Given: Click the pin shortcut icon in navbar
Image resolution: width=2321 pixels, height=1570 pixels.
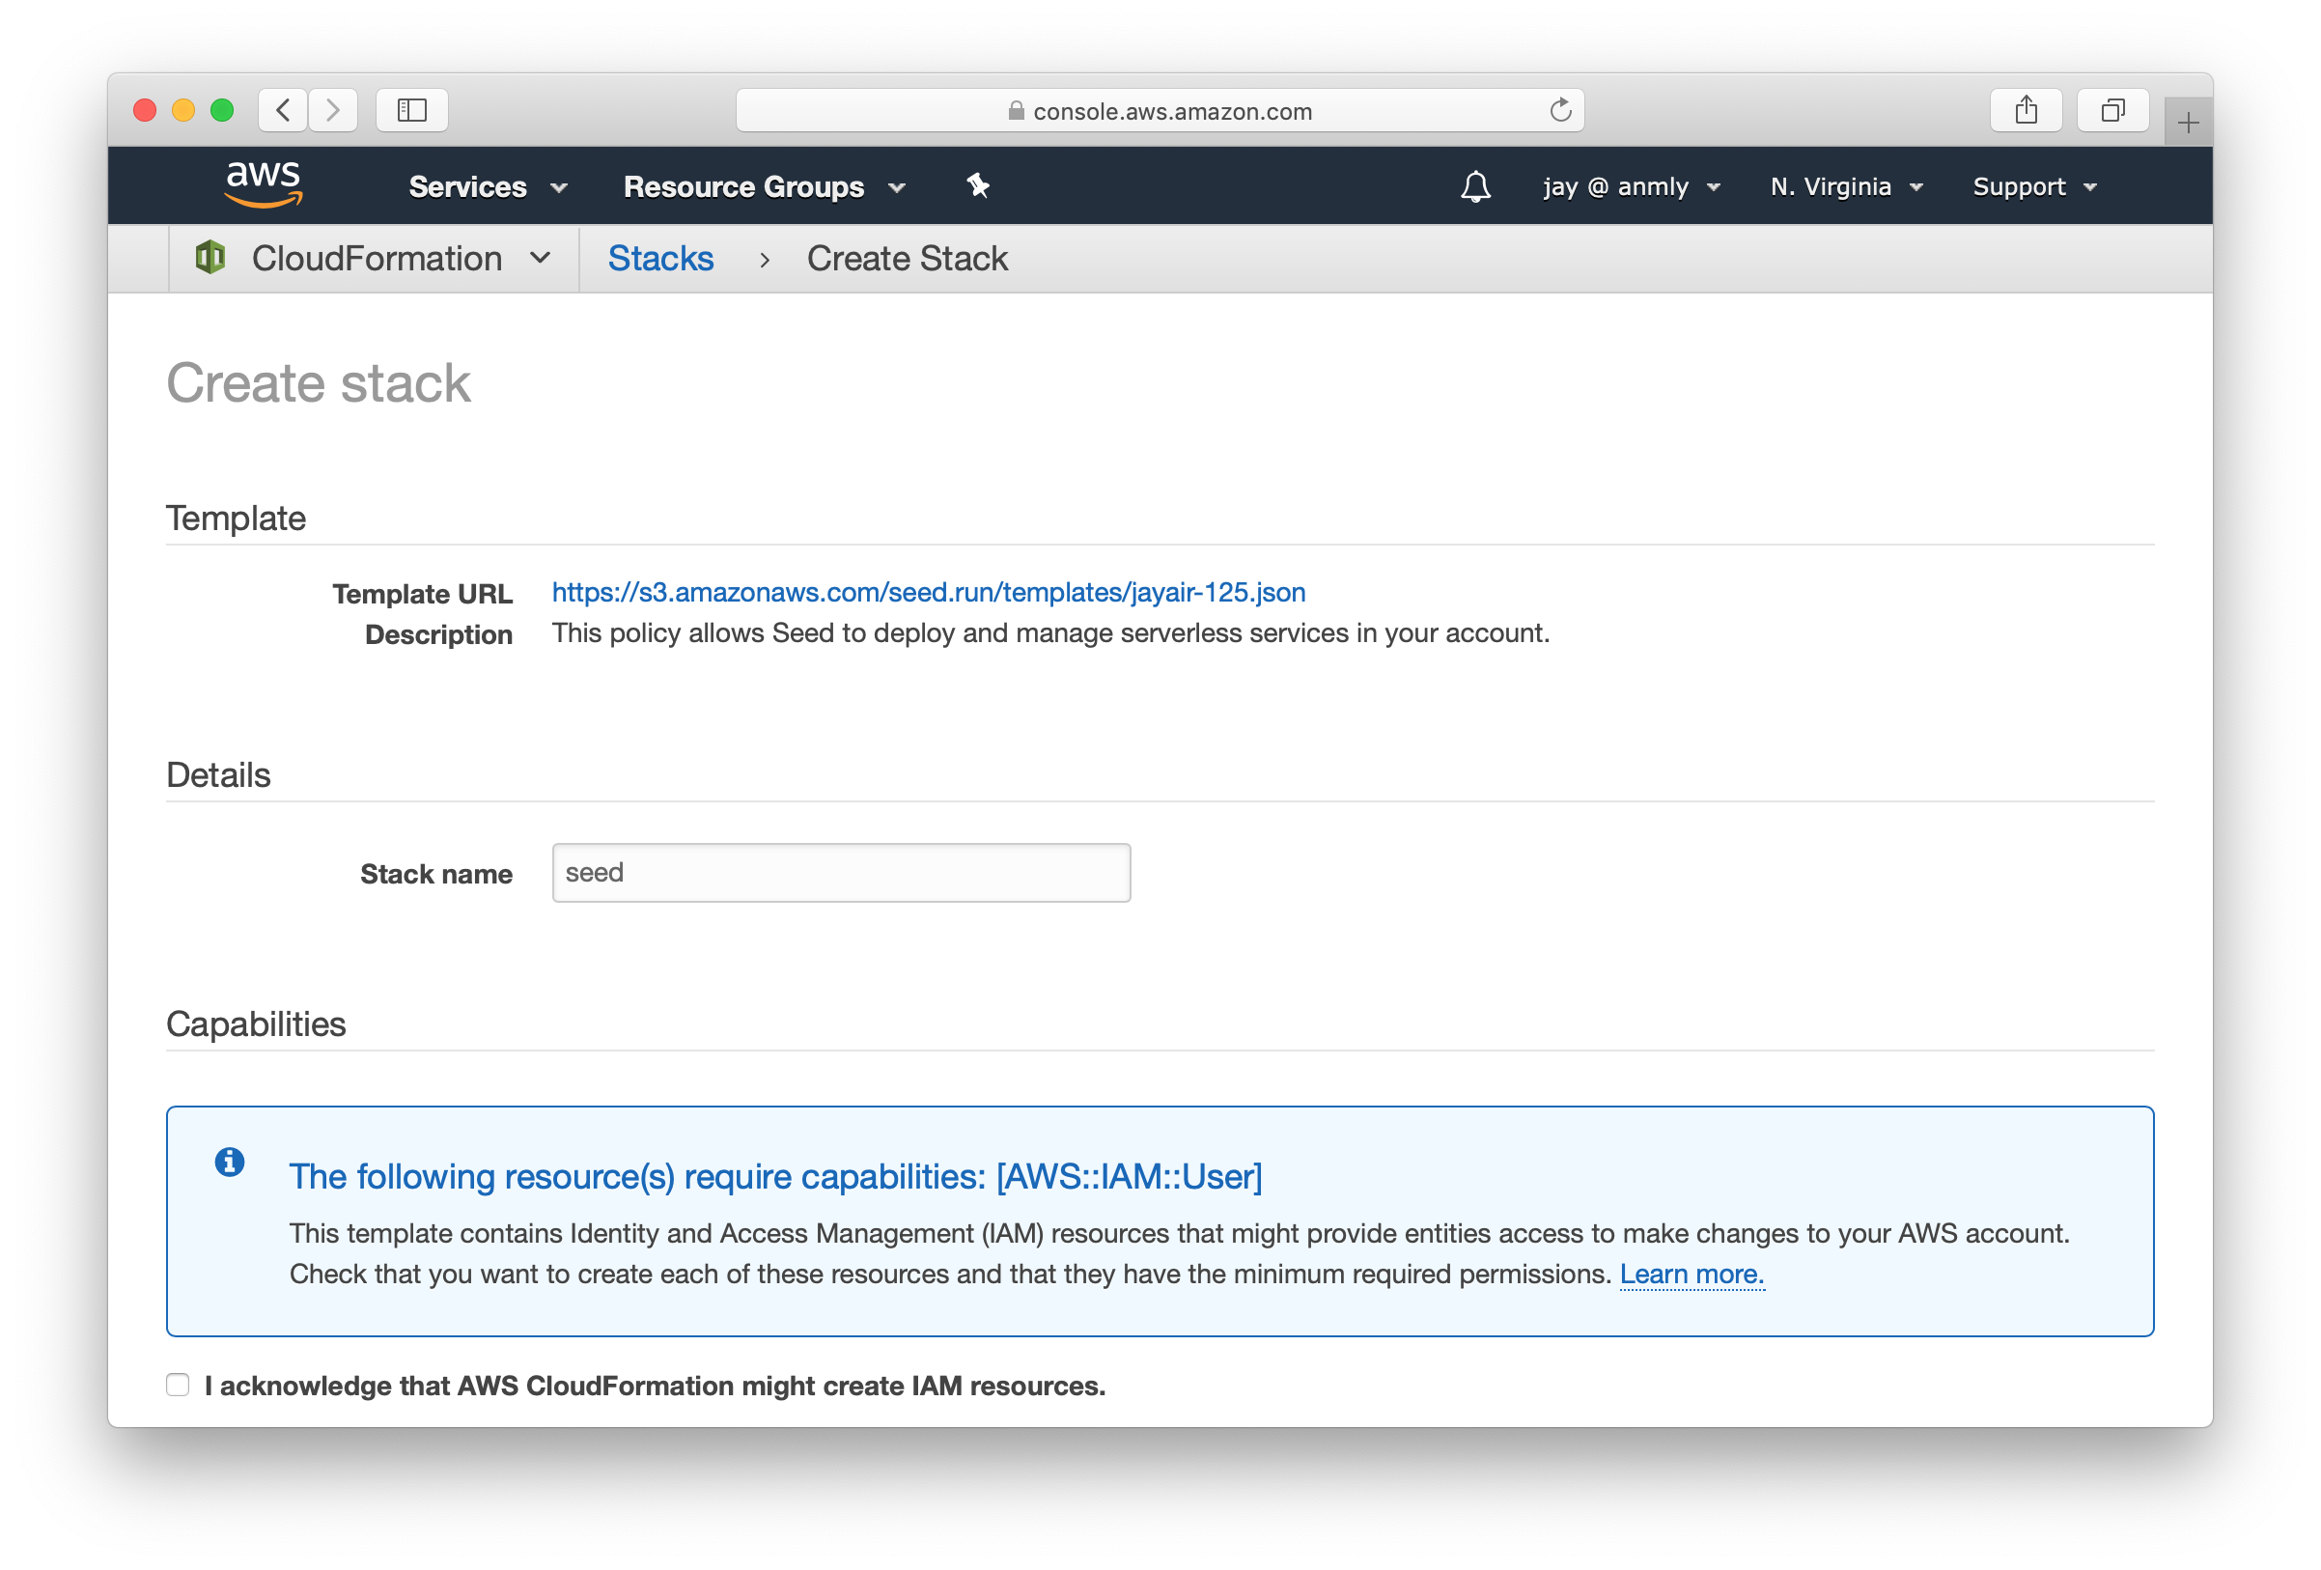Looking at the screenshot, I should click(978, 185).
